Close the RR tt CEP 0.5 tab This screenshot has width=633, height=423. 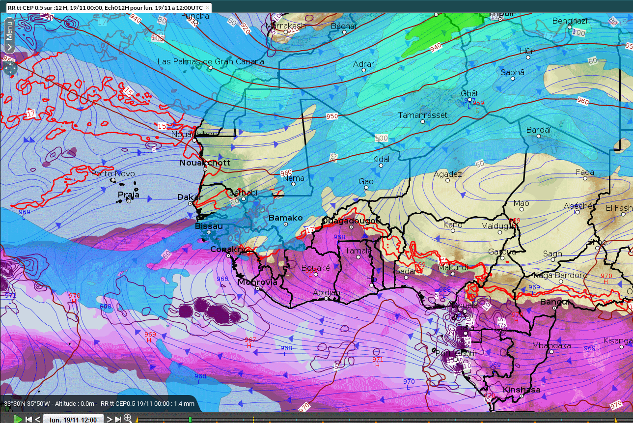coord(207,8)
